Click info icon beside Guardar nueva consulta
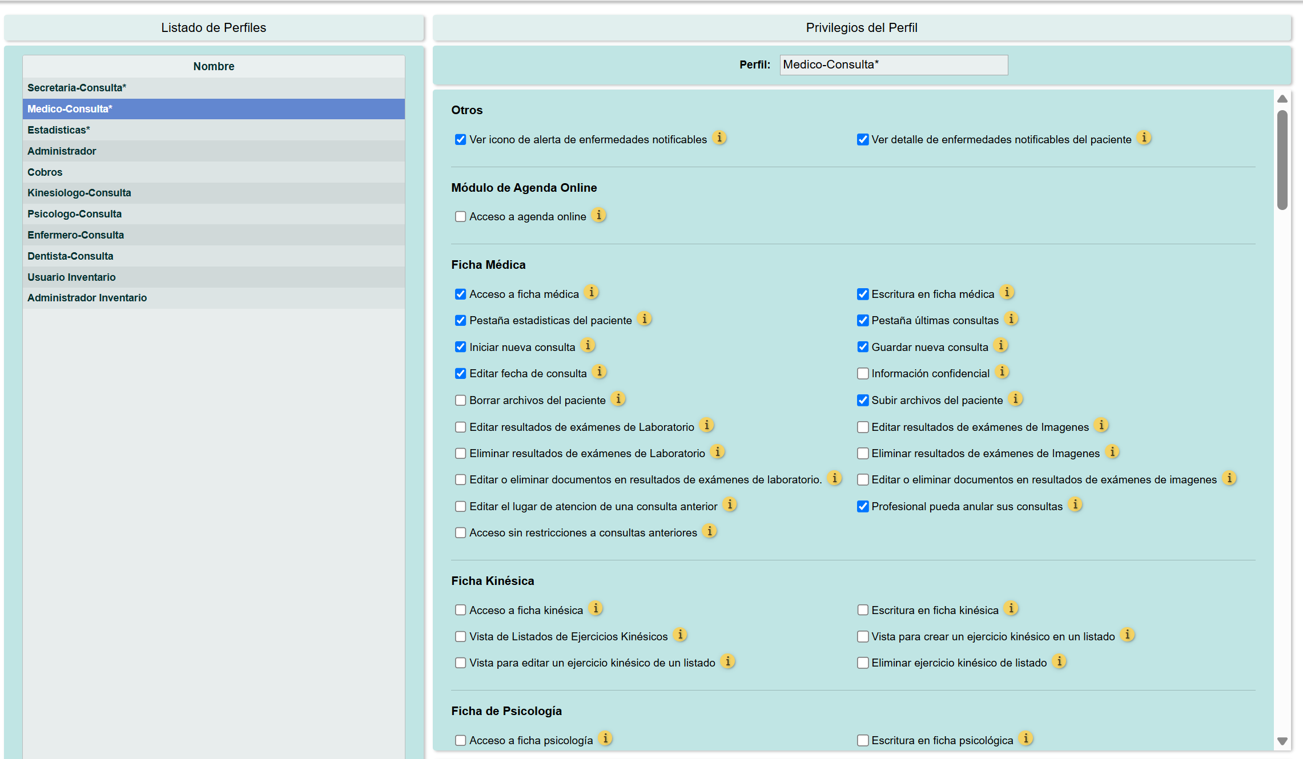The image size is (1303, 759). click(1000, 345)
